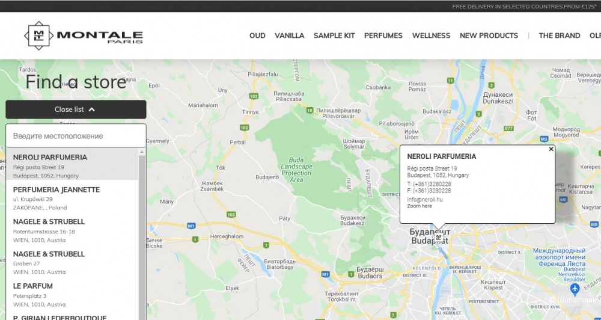Click the info@neroli.hu email address
The image size is (601, 320).
(425, 200)
